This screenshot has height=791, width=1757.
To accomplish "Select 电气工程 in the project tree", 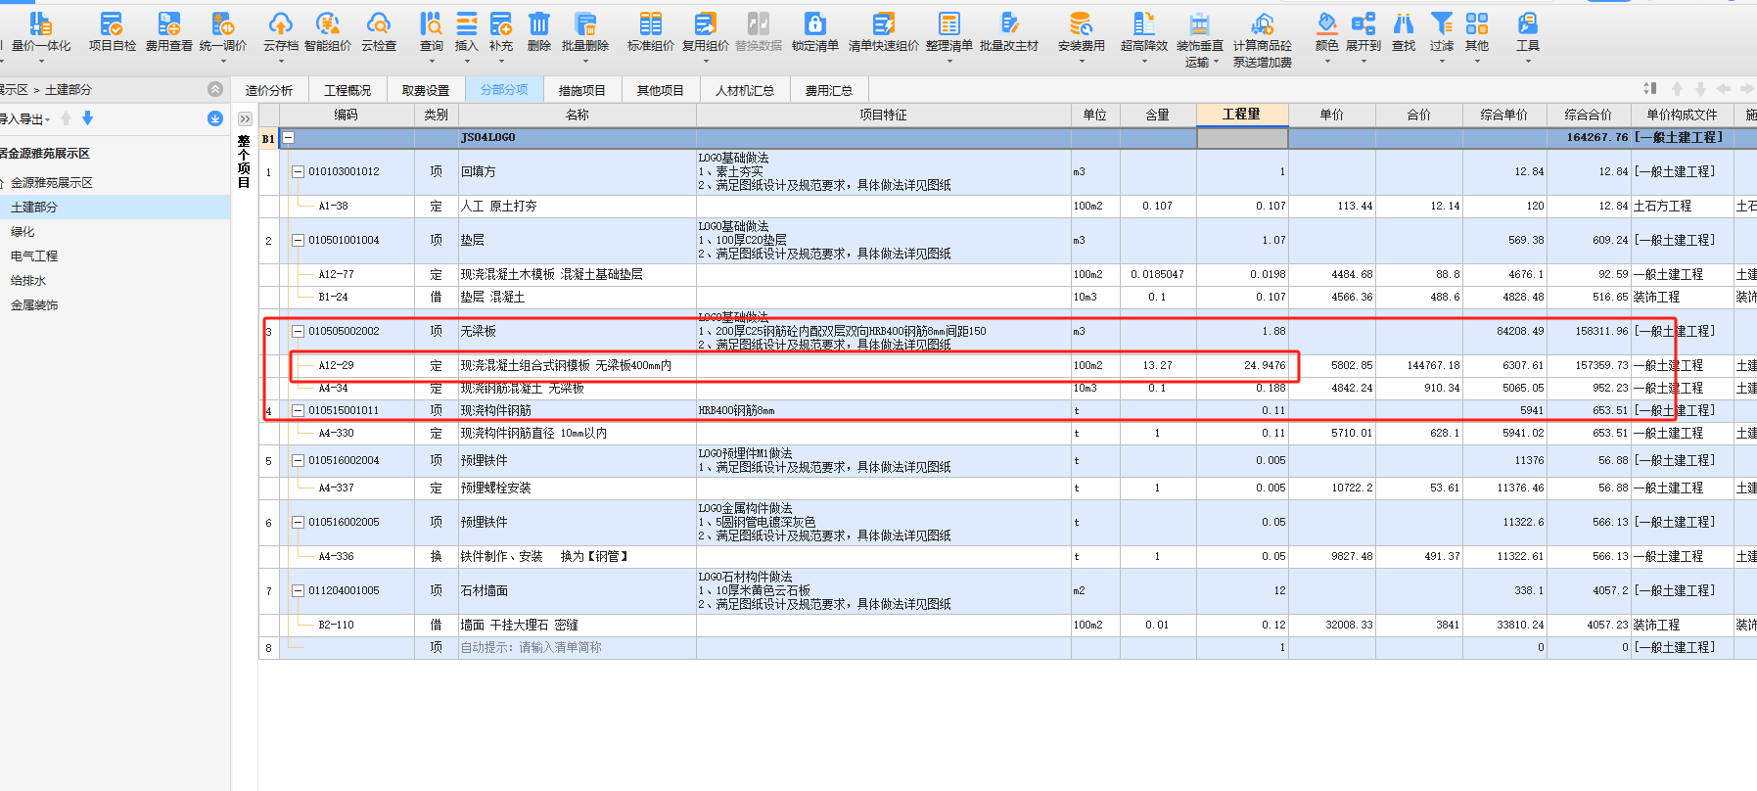I will coord(34,256).
